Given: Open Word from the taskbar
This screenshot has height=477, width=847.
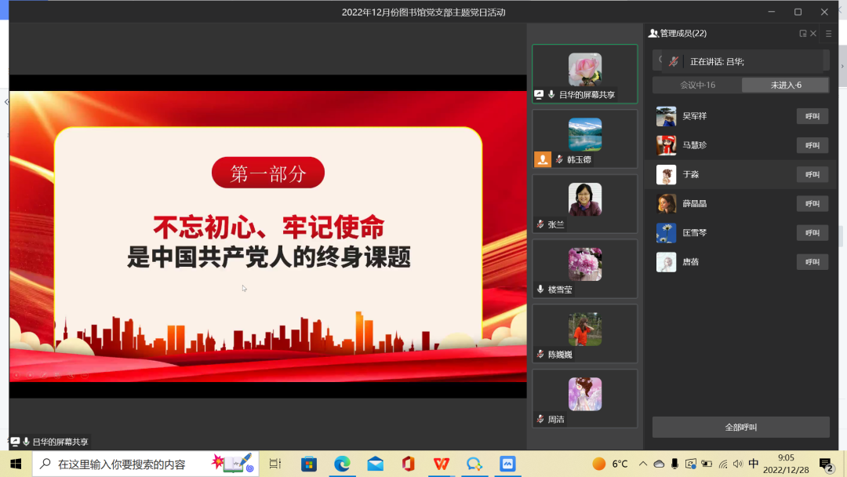Looking at the screenshot, I should (x=441, y=464).
